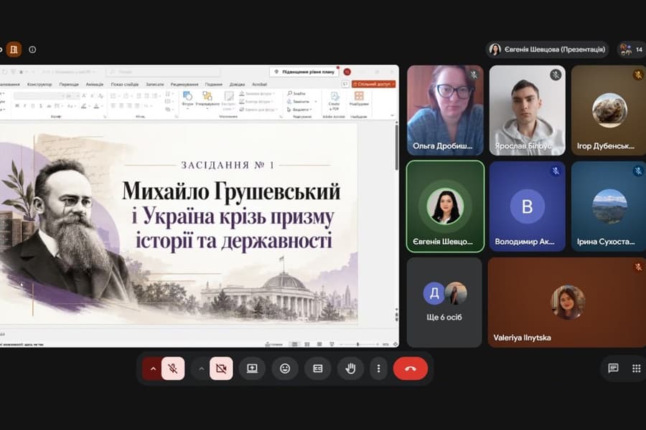Click the Спільний доступ share button

(374, 84)
